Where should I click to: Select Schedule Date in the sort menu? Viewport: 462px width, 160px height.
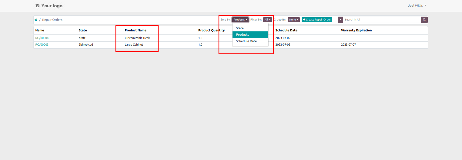click(250, 41)
